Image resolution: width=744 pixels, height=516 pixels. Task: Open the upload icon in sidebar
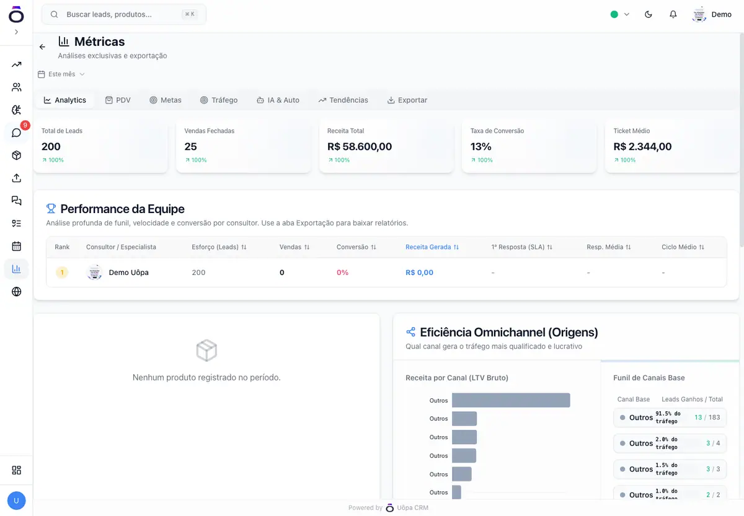click(16, 178)
